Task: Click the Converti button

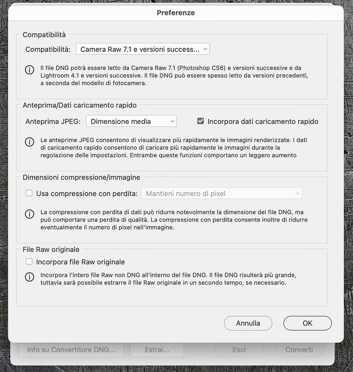Action: pos(299,350)
